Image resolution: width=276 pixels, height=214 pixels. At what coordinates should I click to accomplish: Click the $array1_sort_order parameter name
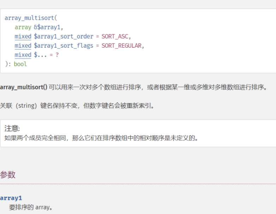coord(63,36)
